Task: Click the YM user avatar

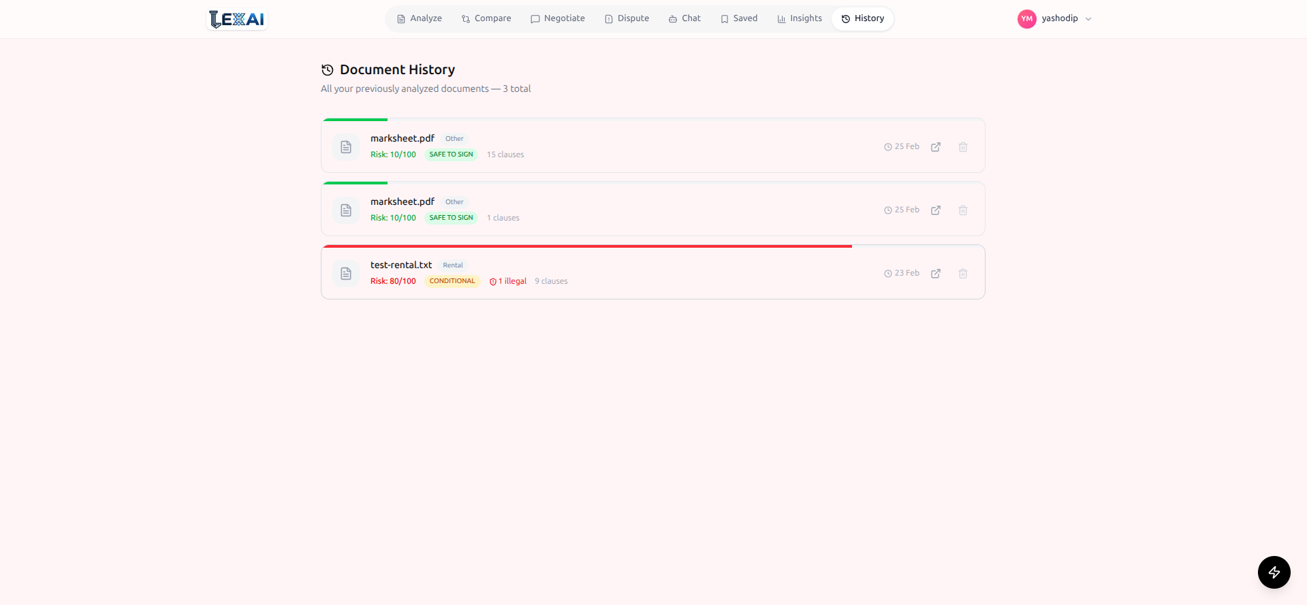Action: tap(1027, 19)
